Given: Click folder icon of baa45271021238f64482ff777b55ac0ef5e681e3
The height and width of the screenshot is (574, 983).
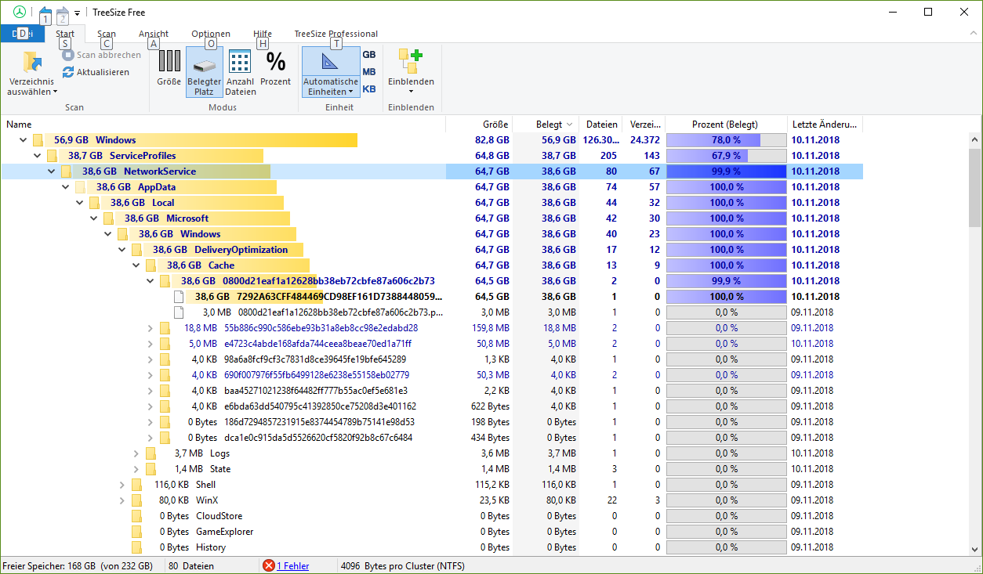Looking at the screenshot, I should (x=165, y=391).
